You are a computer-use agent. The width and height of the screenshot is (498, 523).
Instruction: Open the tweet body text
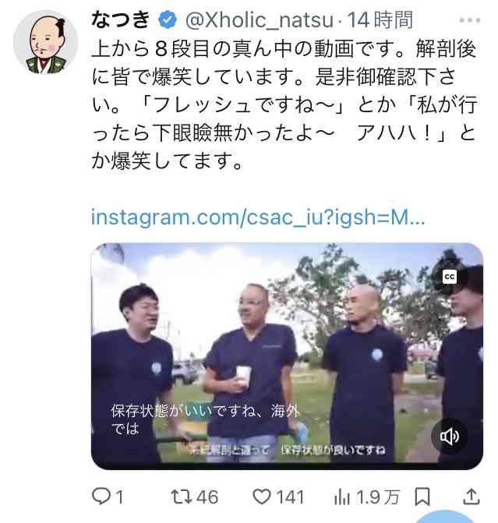point(284,105)
